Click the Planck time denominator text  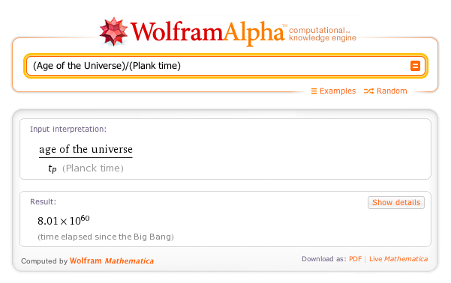tap(92, 168)
